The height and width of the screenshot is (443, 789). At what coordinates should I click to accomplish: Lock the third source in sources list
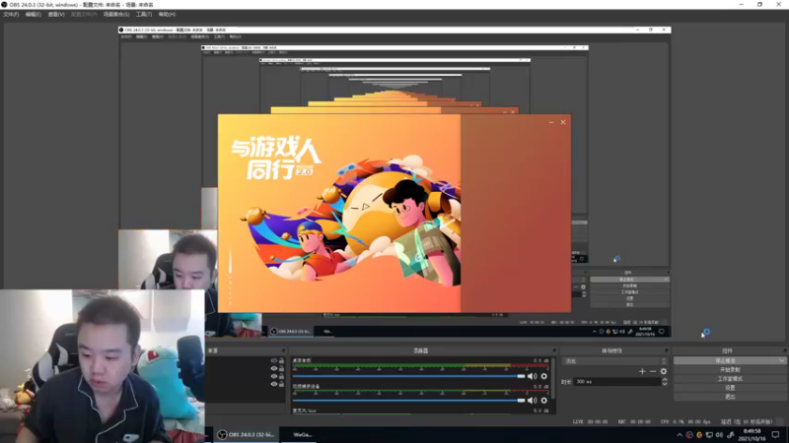281,376
